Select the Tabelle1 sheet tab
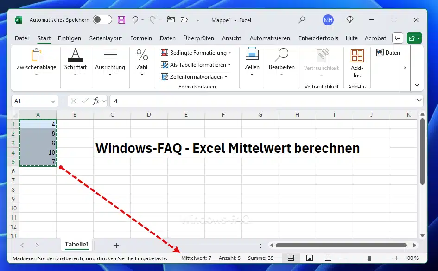 point(76,245)
